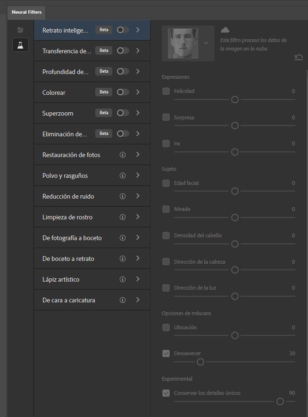Screen dimensions: 308x417
Task: Open the filter list sliders icon
Action: (20, 30)
